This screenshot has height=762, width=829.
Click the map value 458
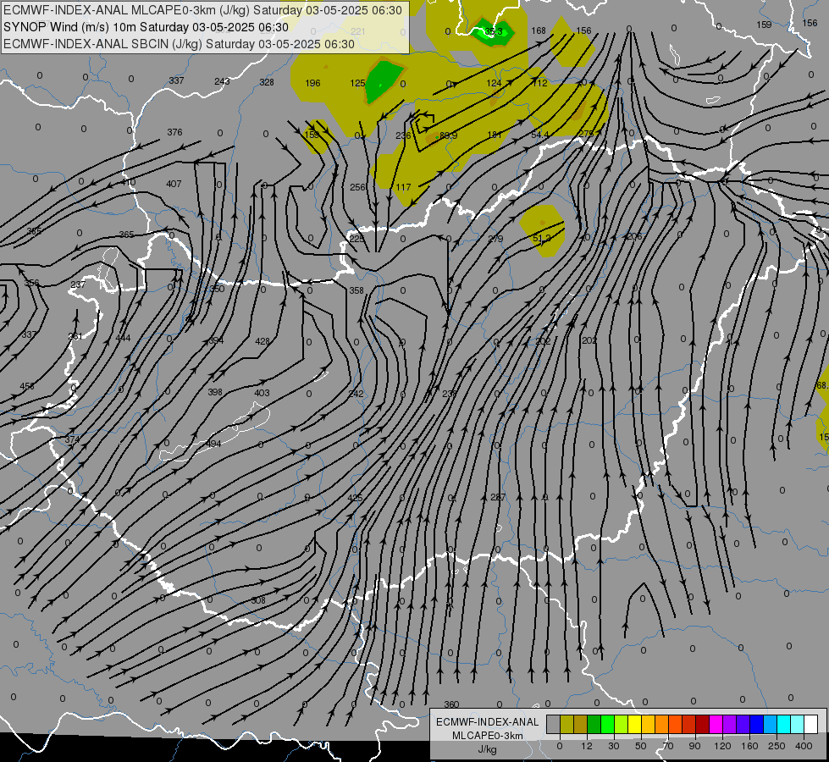[27, 387]
